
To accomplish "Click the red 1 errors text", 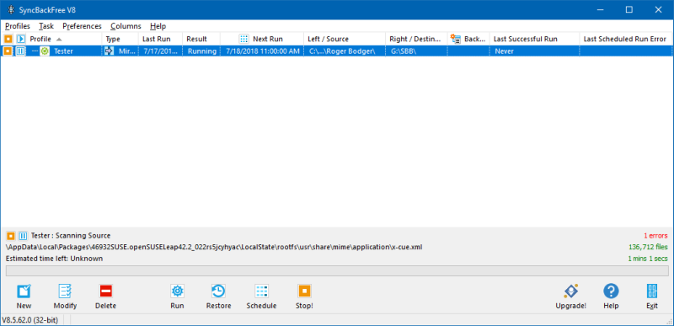I will [655, 236].
